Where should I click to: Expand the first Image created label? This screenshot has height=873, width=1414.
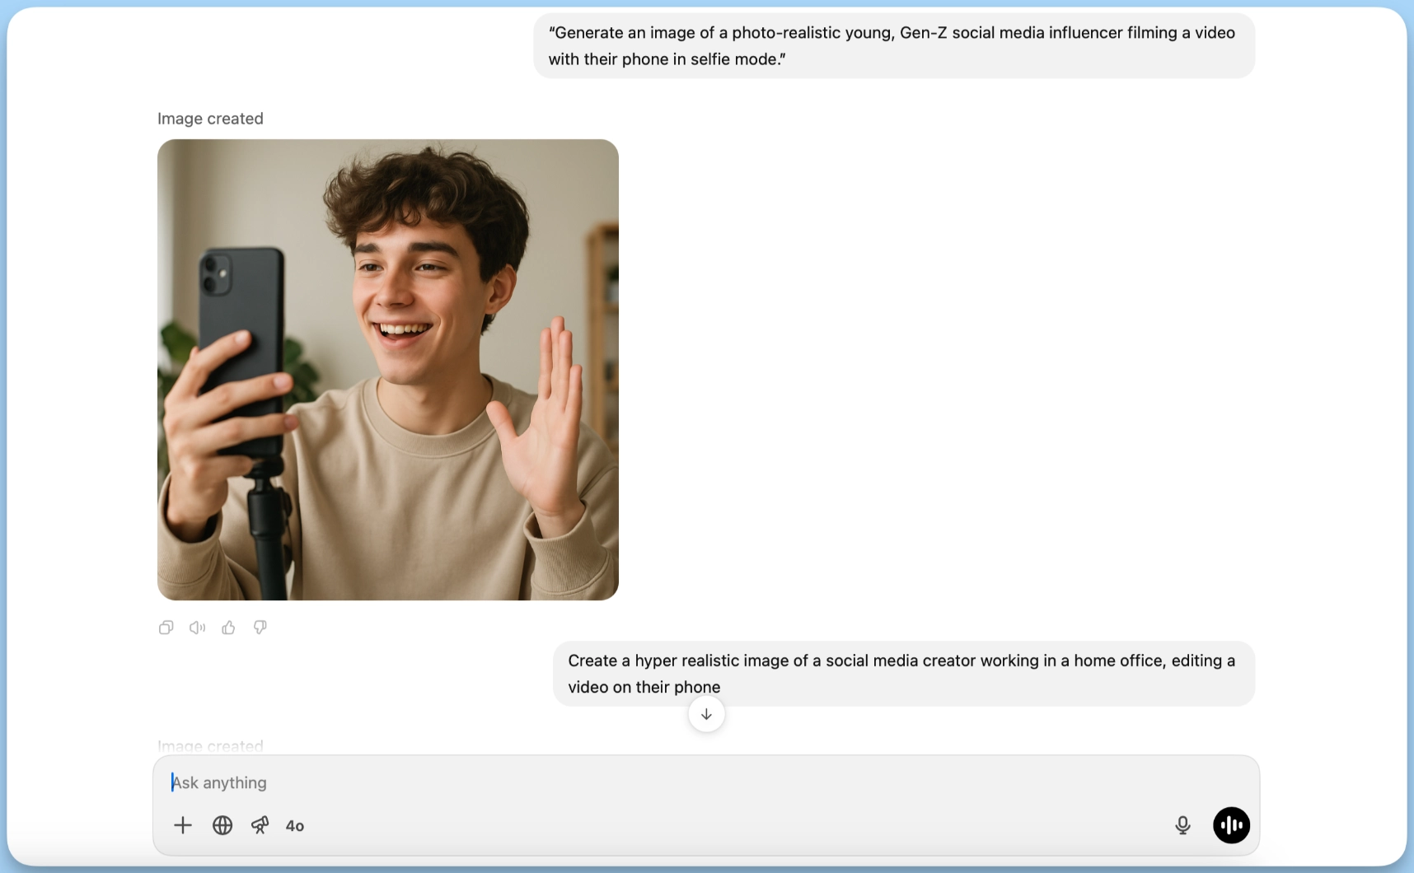coord(210,119)
